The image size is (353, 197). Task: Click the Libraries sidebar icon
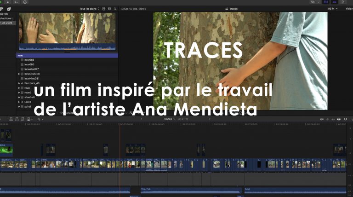point(2,9)
